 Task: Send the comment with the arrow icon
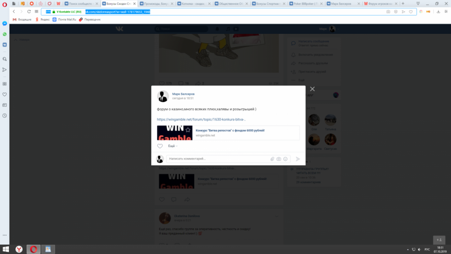298,159
